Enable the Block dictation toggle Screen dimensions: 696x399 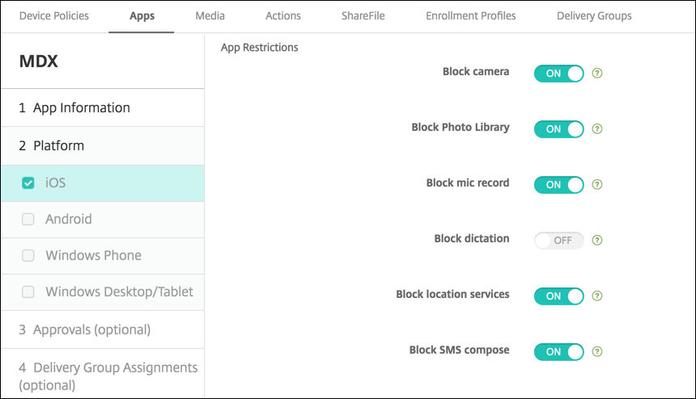click(558, 240)
